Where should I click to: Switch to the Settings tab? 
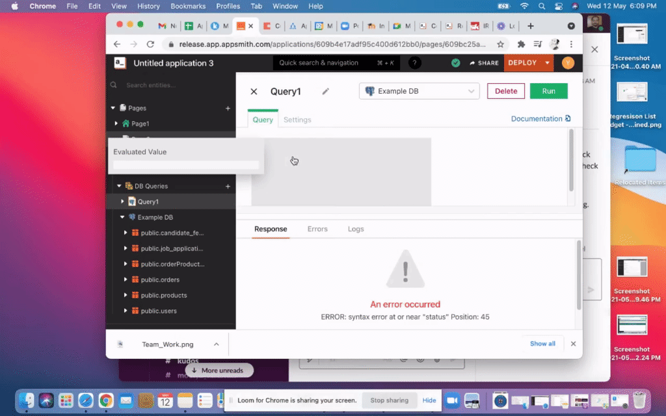pyautogui.click(x=297, y=120)
